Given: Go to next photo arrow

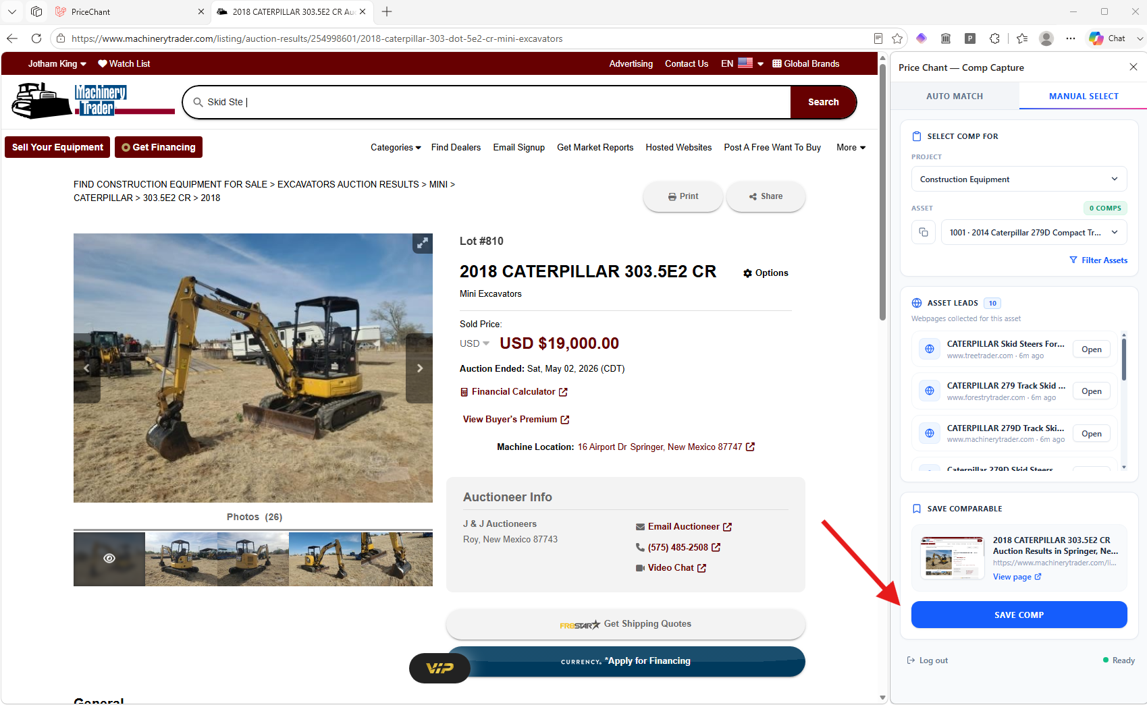Looking at the screenshot, I should [x=419, y=368].
